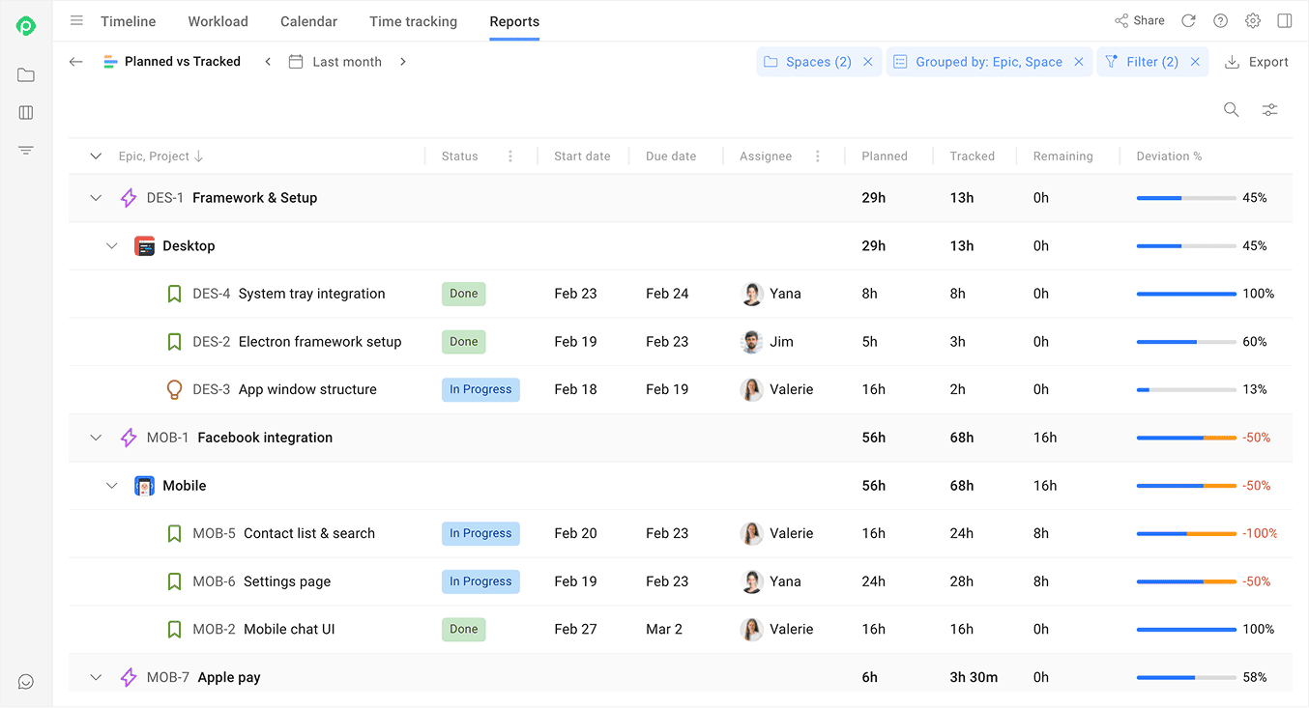The height and width of the screenshot is (708, 1309).
Task: Toggle the right side panel icon
Action: point(1284,21)
